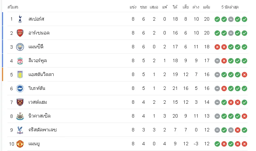This screenshot has height=151, width=256.
Task: Click the 5 นัดล่าสุด column header
Action: pos(230,7)
